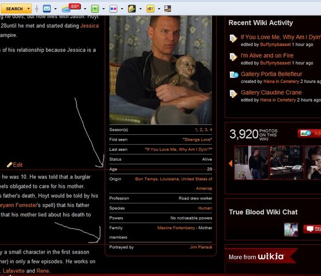Click the Flickr dots toolbar icon
Image resolution: width=321 pixels, height=276 pixels.
(113, 9)
